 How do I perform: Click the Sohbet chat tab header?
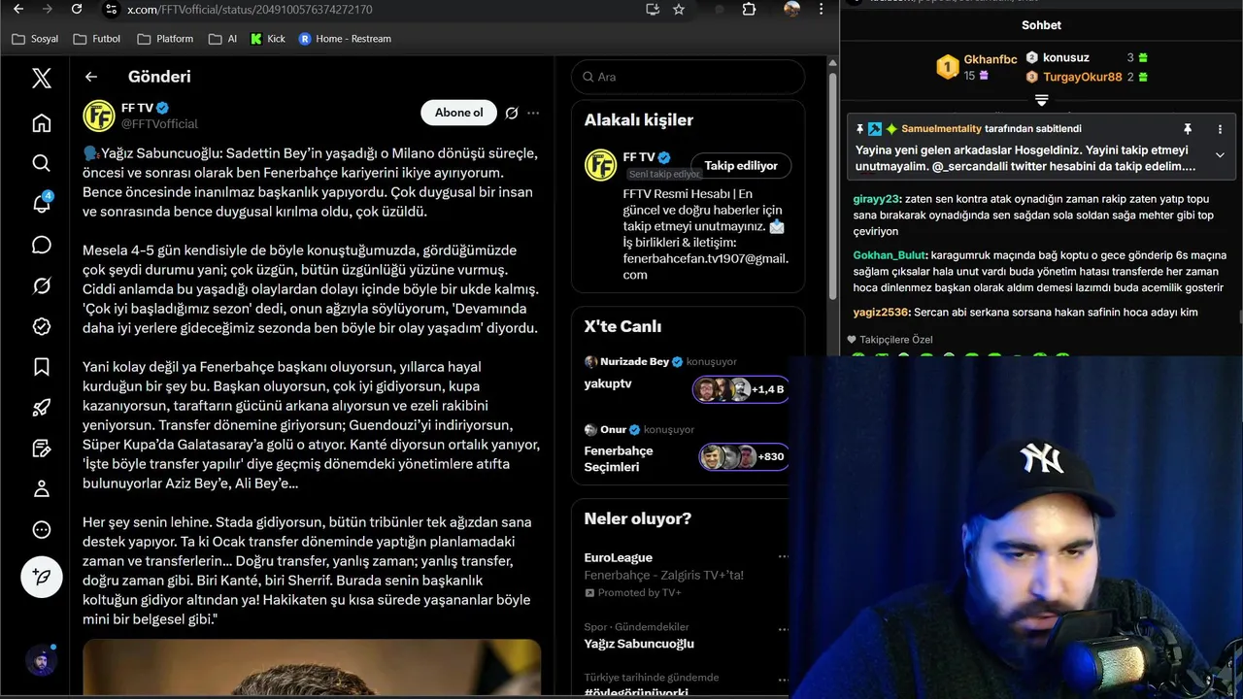[x=1041, y=25]
